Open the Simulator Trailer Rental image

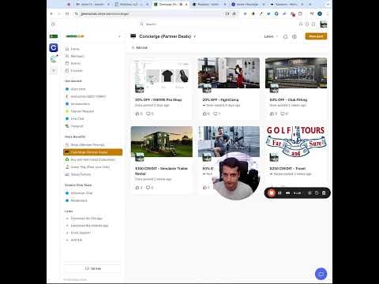coord(162,141)
